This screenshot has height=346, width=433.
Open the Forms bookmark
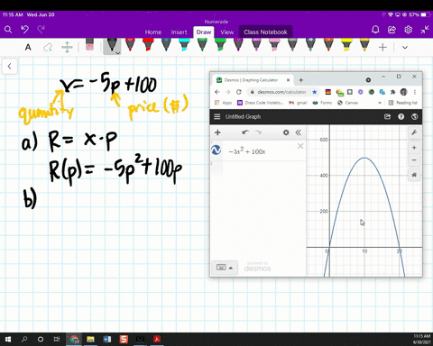pos(322,103)
